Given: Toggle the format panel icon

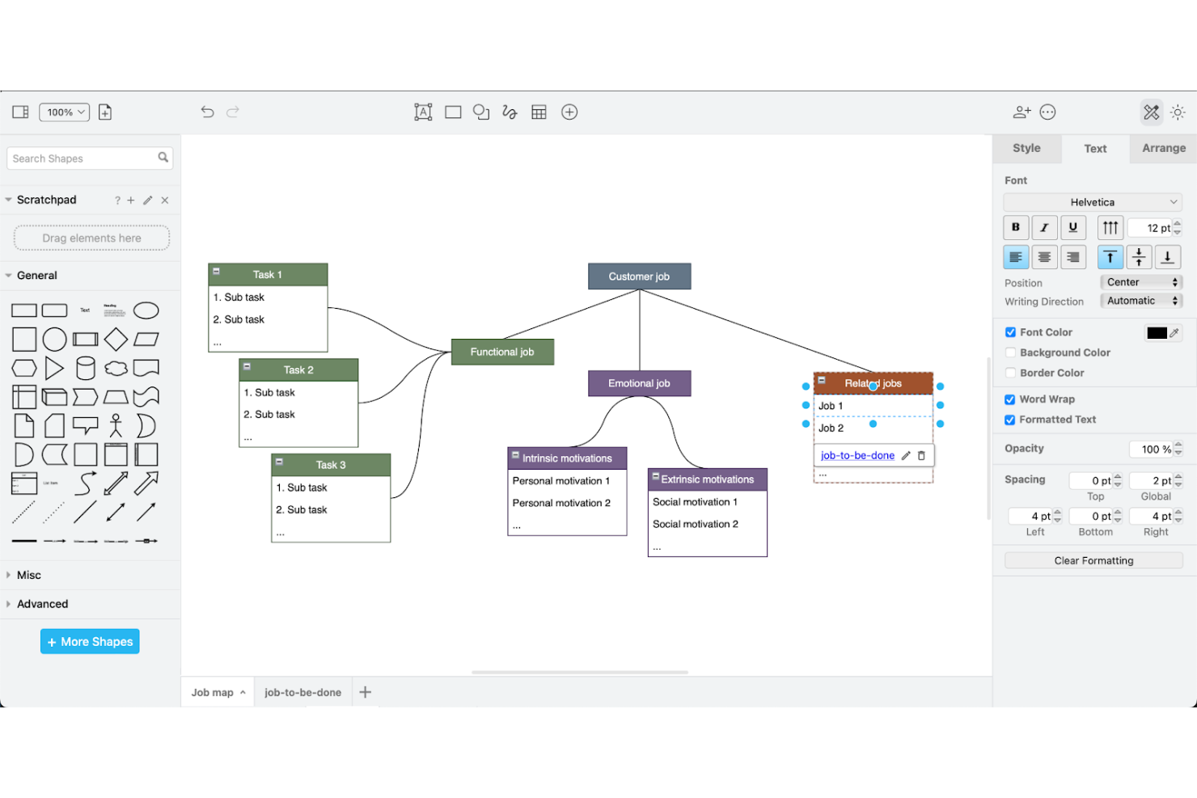Looking at the screenshot, I should coord(1152,112).
